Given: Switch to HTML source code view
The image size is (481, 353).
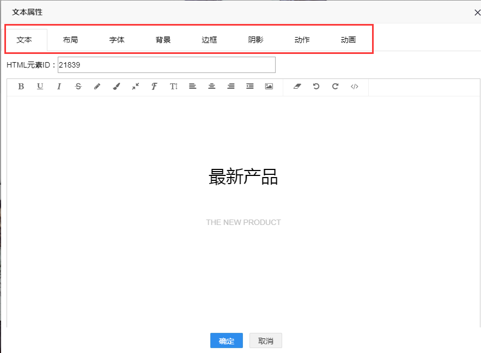Looking at the screenshot, I should click(354, 87).
